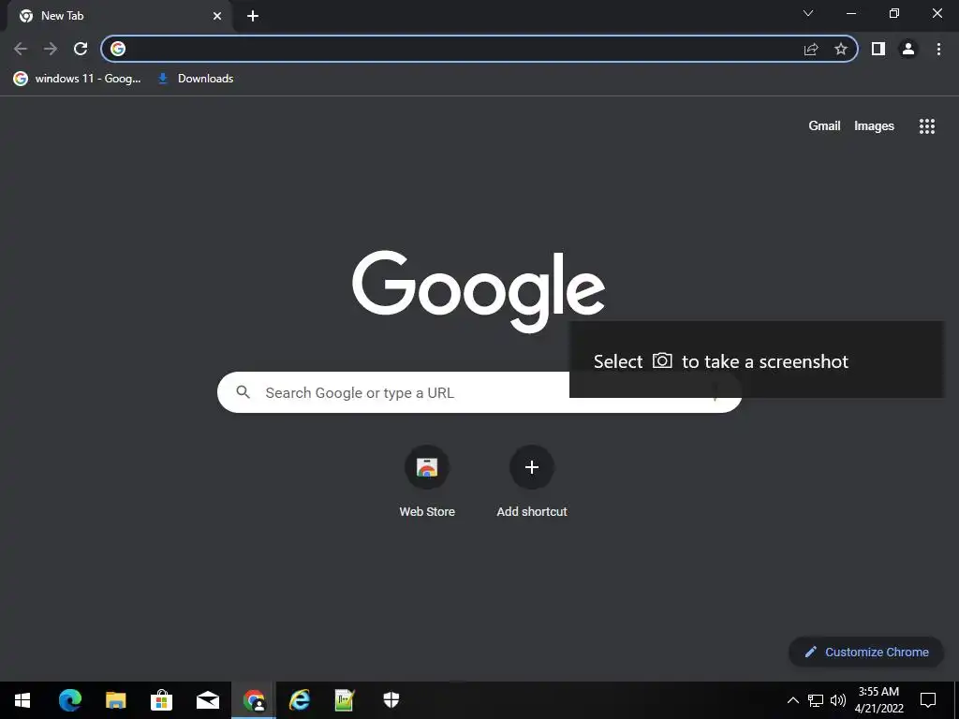Bookmark this tab with the star icon

point(841,49)
